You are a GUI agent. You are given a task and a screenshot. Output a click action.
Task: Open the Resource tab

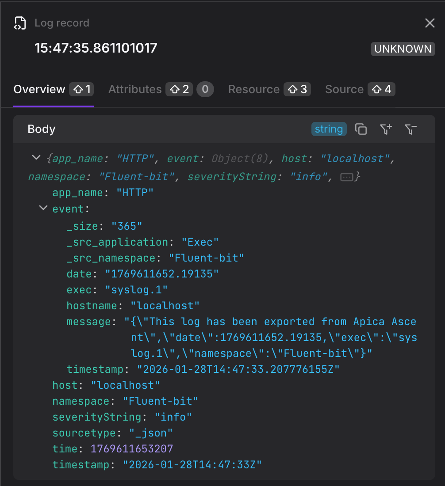(253, 90)
